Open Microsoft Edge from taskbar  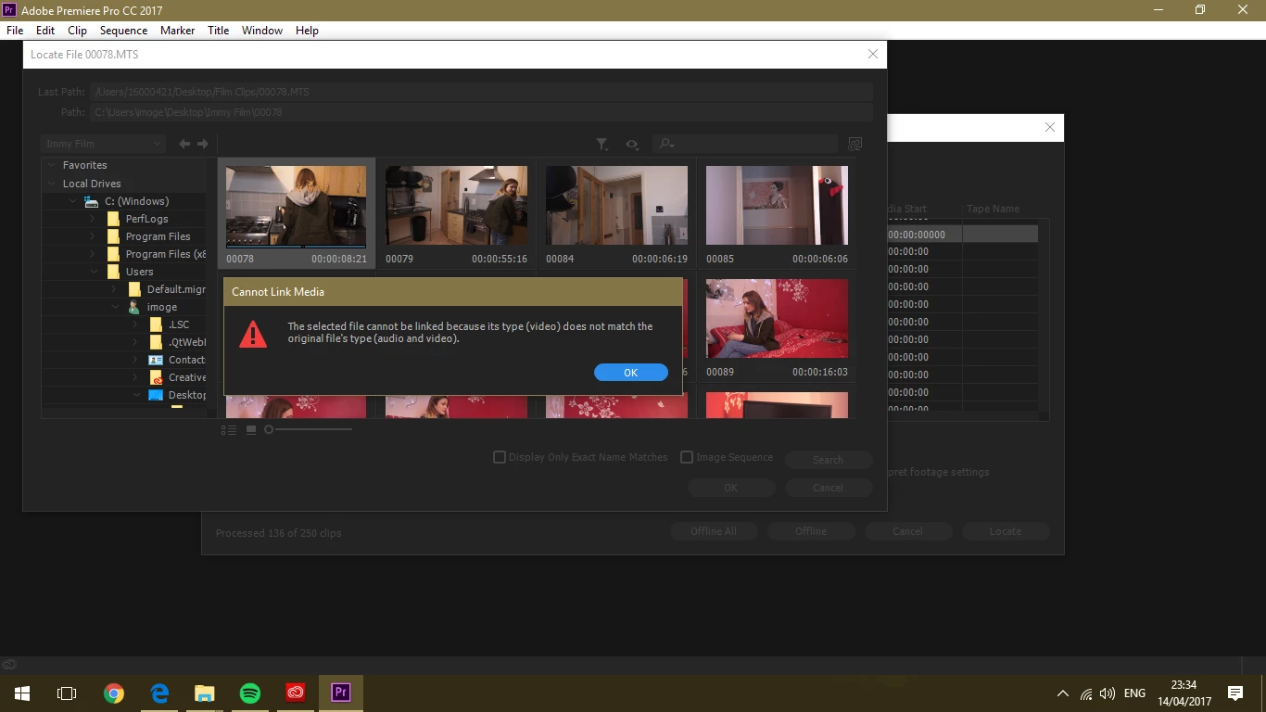158,693
